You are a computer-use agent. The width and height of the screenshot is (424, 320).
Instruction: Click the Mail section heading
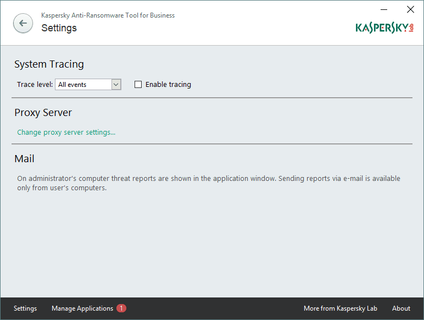tap(24, 159)
